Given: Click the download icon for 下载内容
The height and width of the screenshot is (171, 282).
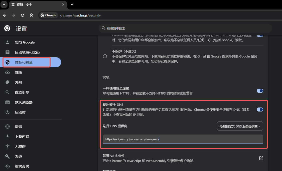Looking at the screenshot, I should (7, 136).
